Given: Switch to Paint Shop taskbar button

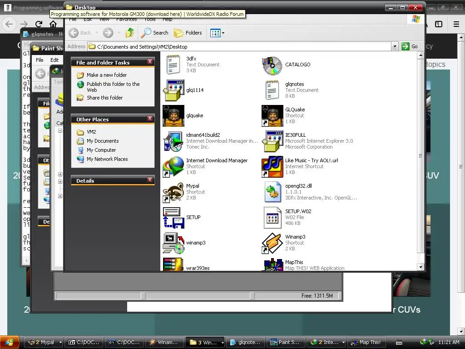Looking at the screenshot, I should pyautogui.click(x=286, y=342).
